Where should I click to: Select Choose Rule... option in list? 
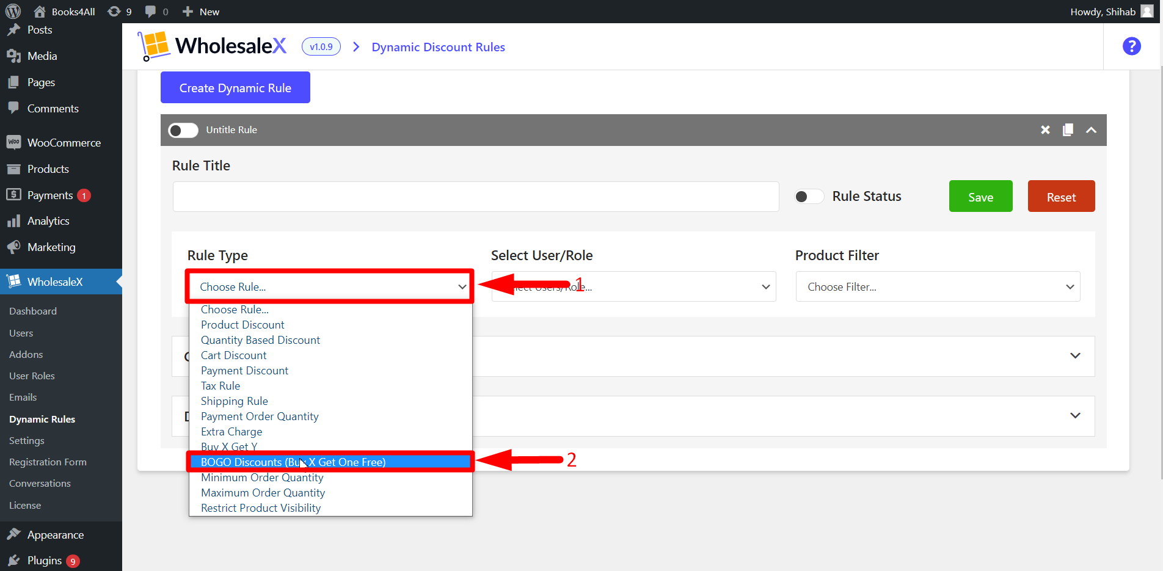330,310
